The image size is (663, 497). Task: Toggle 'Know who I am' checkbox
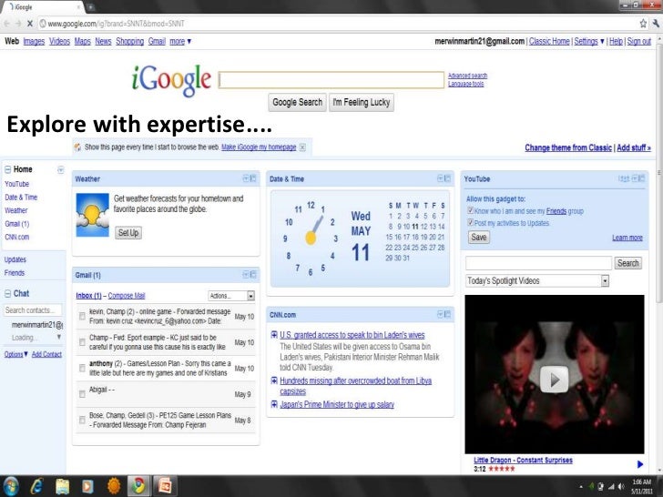[x=470, y=210]
